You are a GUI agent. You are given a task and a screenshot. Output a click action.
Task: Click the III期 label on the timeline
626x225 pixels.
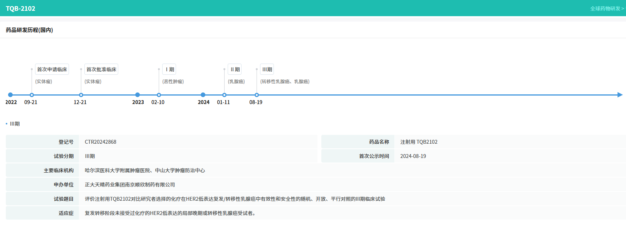(x=267, y=69)
